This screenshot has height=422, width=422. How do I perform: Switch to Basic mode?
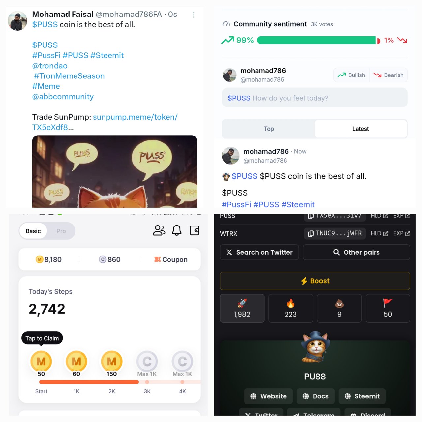pyautogui.click(x=33, y=231)
